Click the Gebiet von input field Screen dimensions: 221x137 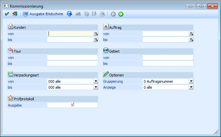pyautogui.click(x=167, y=57)
